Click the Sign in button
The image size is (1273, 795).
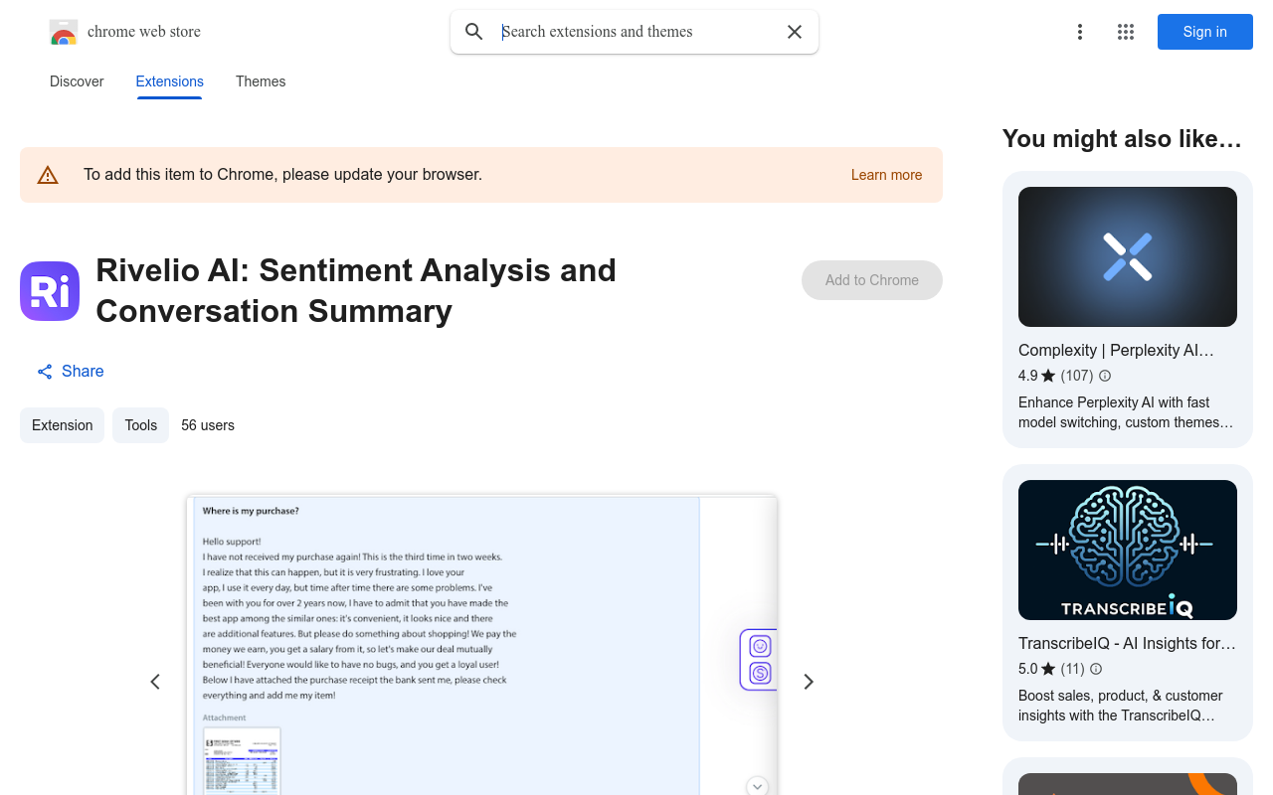(1205, 32)
